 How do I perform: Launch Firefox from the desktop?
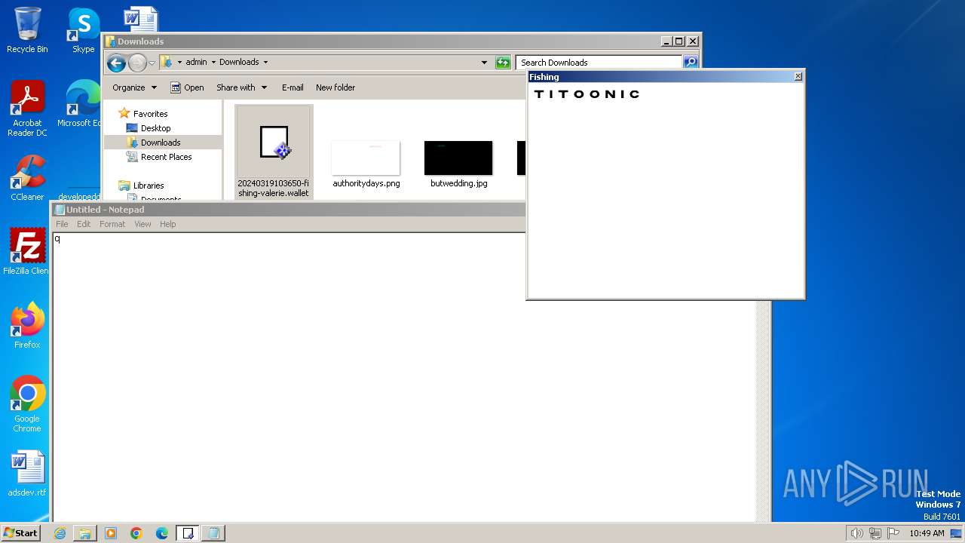point(27,326)
